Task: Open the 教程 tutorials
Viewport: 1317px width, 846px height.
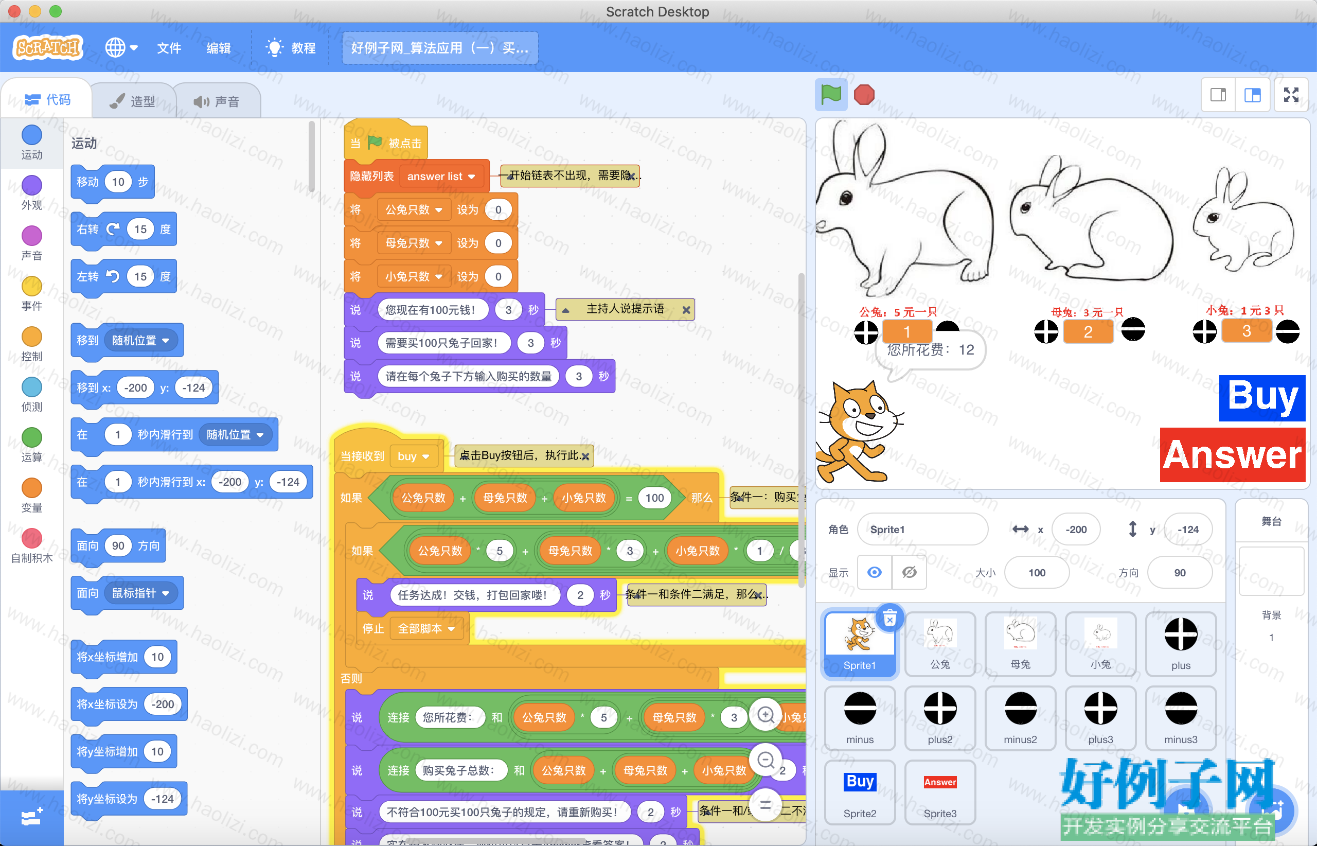Action: [x=291, y=48]
